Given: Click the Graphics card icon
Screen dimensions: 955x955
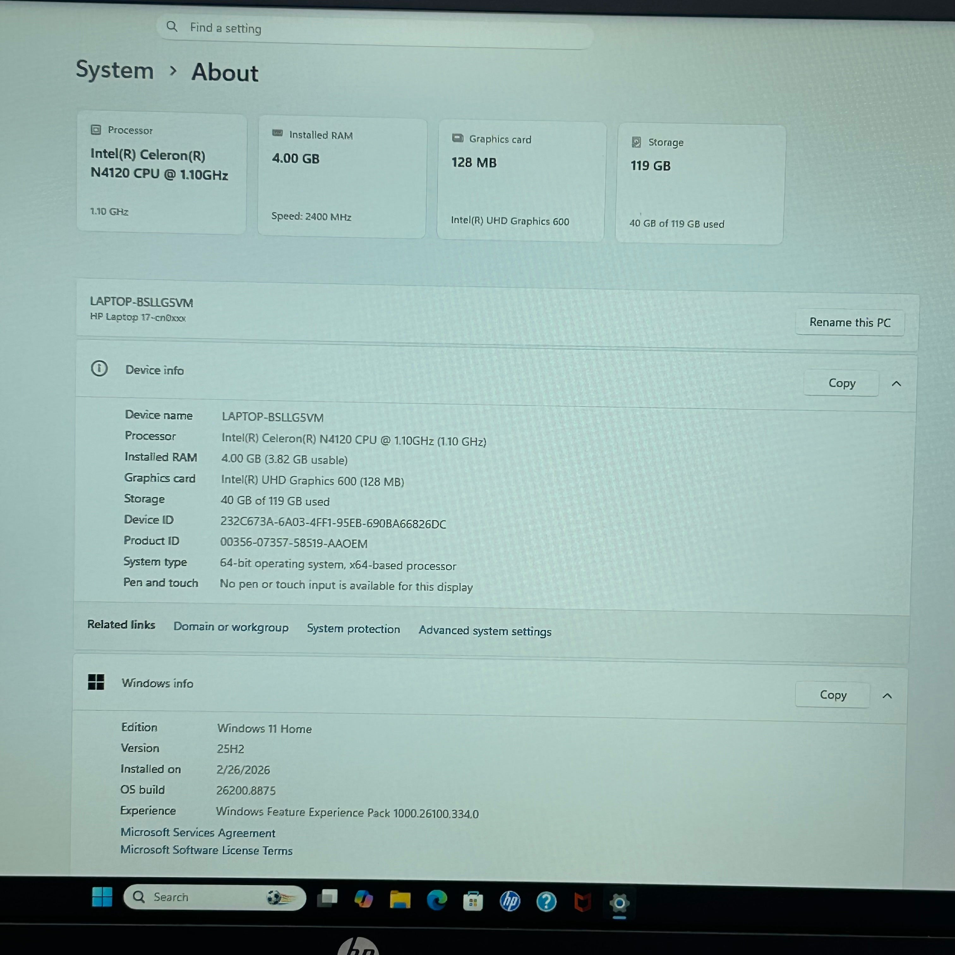Looking at the screenshot, I should [458, 138].
